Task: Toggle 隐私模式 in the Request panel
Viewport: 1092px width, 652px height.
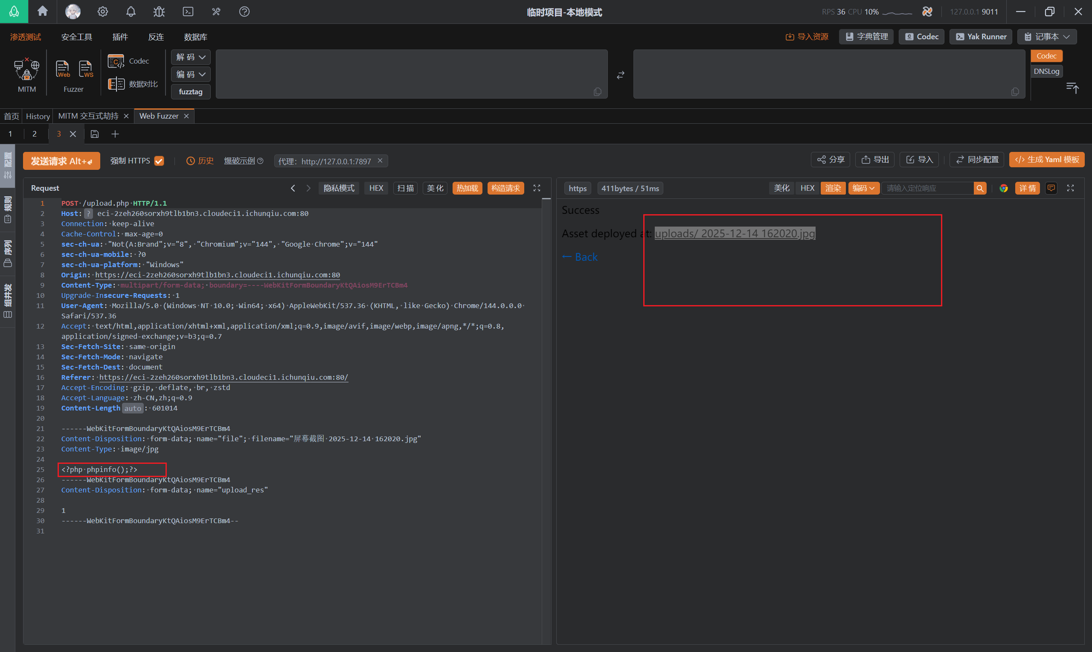Action: (339, 188)
